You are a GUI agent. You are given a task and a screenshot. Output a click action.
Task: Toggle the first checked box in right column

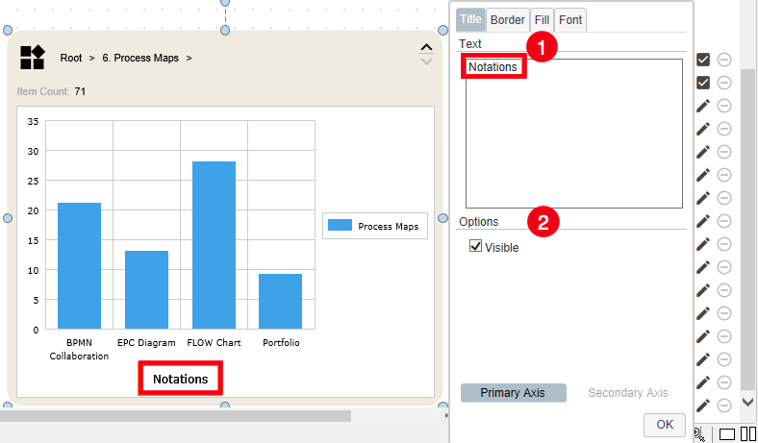click(703, 60)
